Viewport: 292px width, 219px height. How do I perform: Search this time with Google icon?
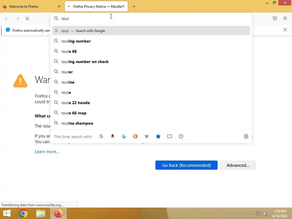tap(101, 136)
